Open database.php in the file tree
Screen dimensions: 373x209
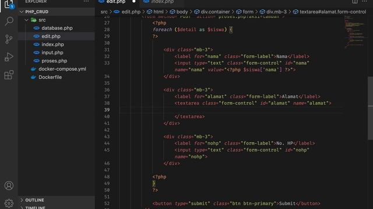coord(57,28)
